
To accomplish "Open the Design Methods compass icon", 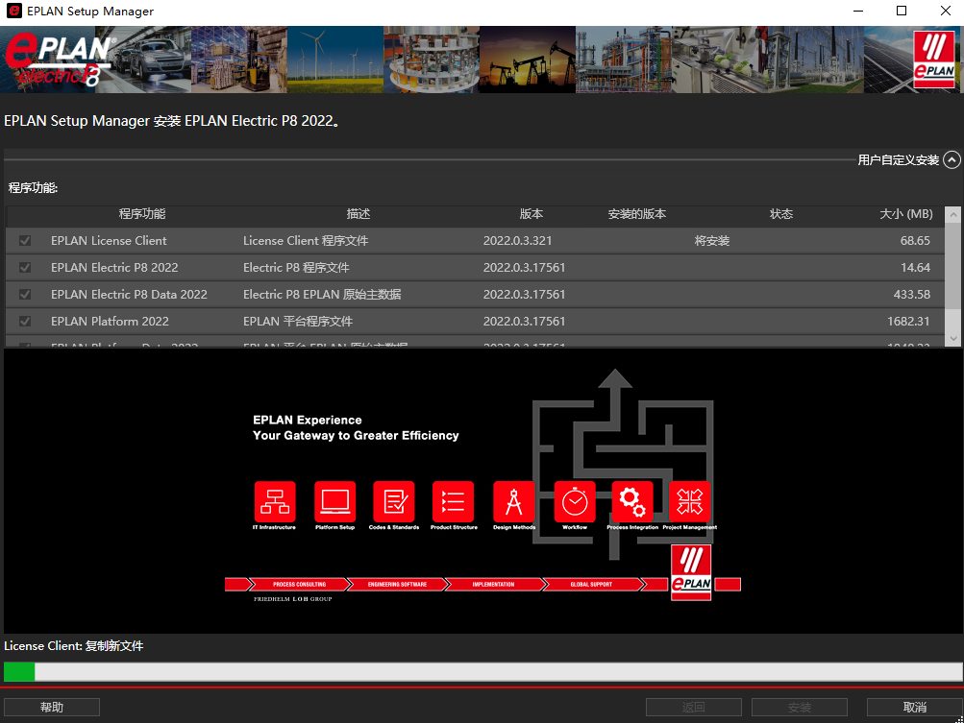I will (x=514, y=501).
